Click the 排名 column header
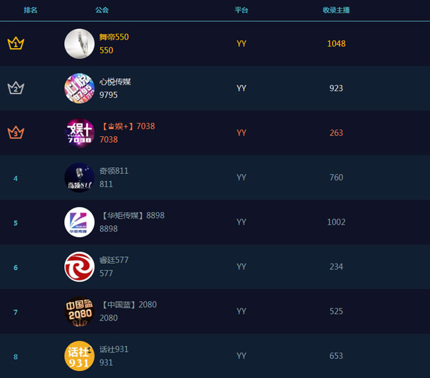Screen dimensions: 430x378 click(30, 11)
